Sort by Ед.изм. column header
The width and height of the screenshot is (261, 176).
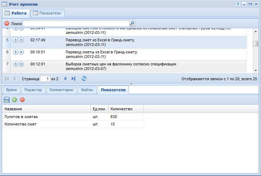99,109
